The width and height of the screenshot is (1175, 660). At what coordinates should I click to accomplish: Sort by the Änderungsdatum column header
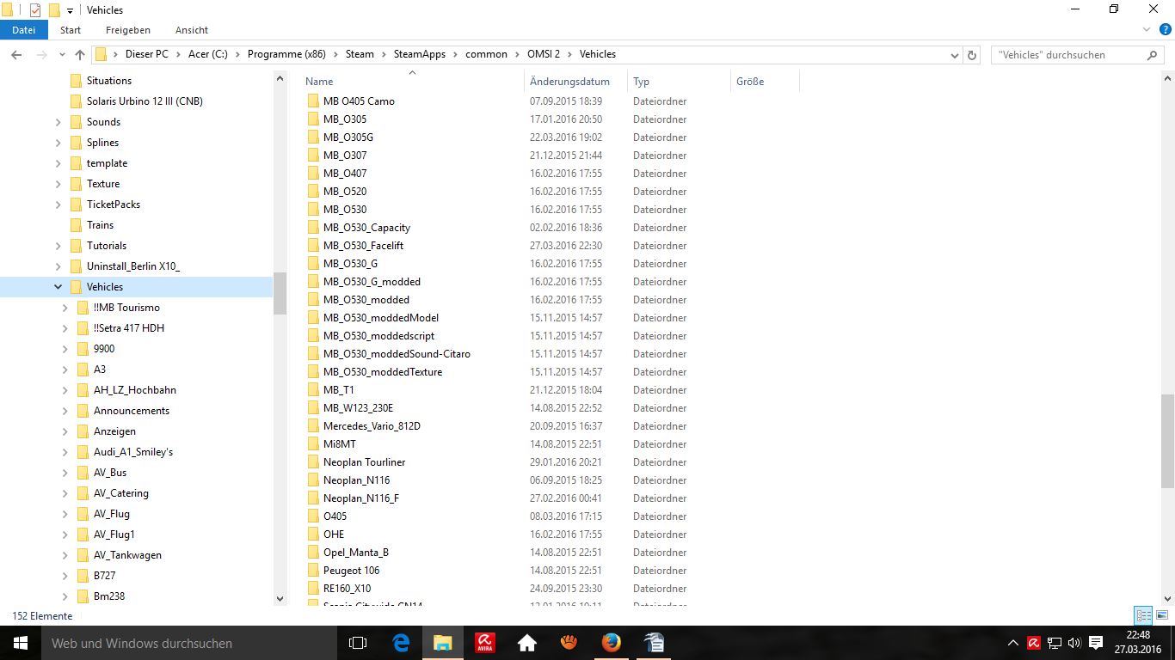coord(569,82)
